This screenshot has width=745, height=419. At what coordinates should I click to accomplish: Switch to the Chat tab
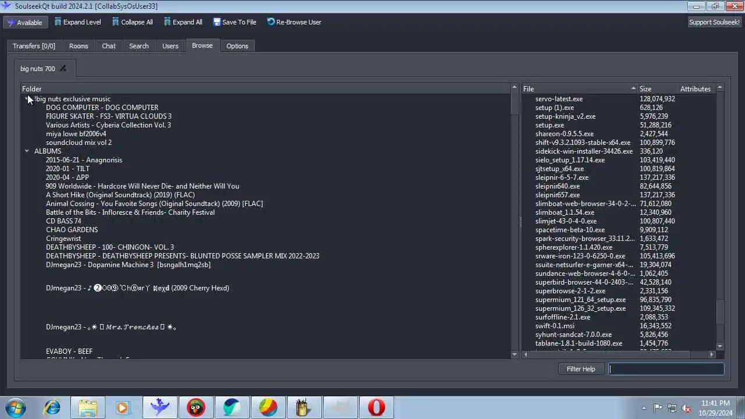click(109, 46)
